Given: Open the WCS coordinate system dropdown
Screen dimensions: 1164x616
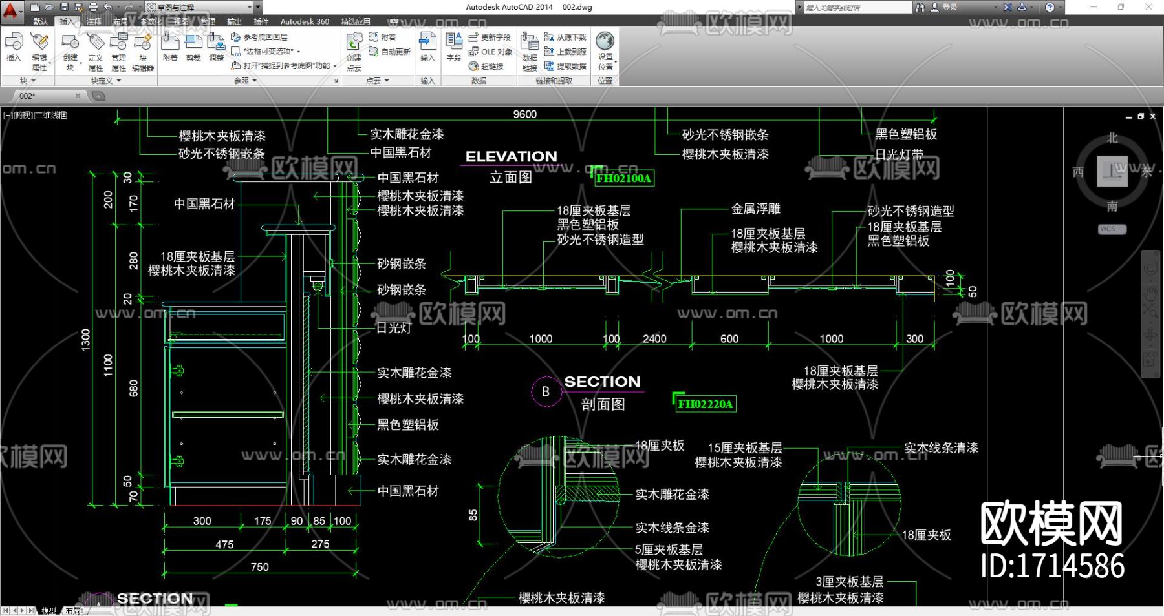Looking at the screenshot, I should pos(1112,229).
